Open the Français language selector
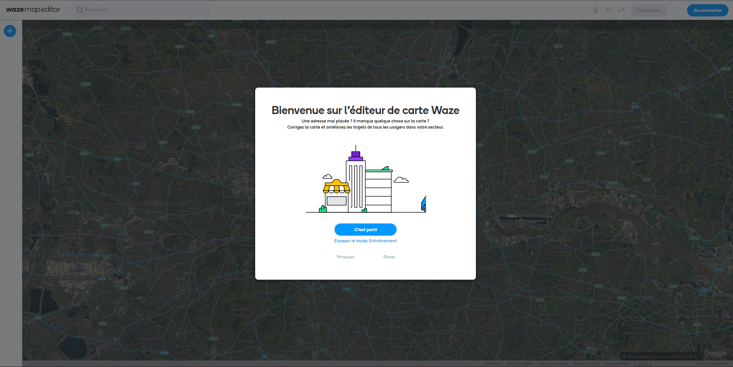733x367 pixels. point(346,257)
